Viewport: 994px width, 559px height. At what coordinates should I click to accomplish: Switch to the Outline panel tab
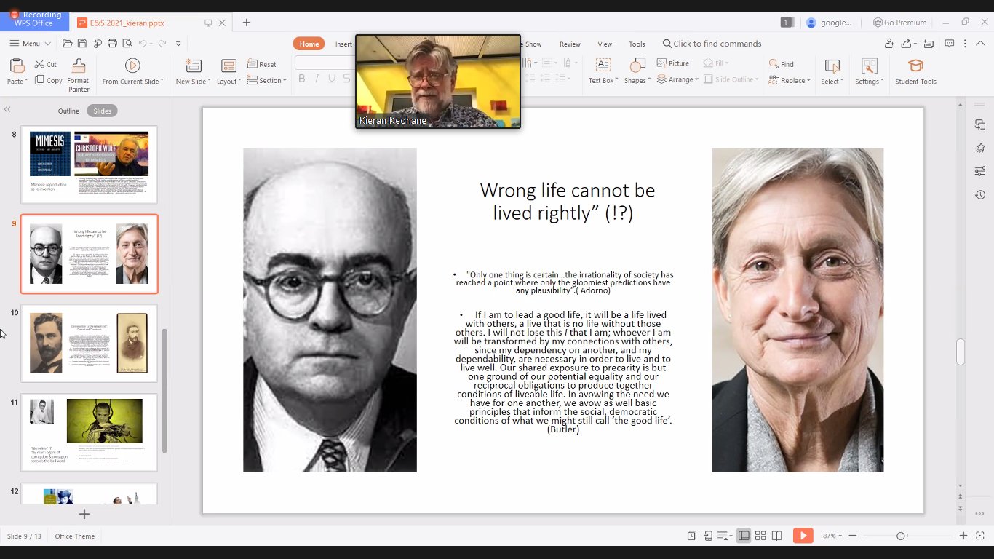[x=68, y=111]
